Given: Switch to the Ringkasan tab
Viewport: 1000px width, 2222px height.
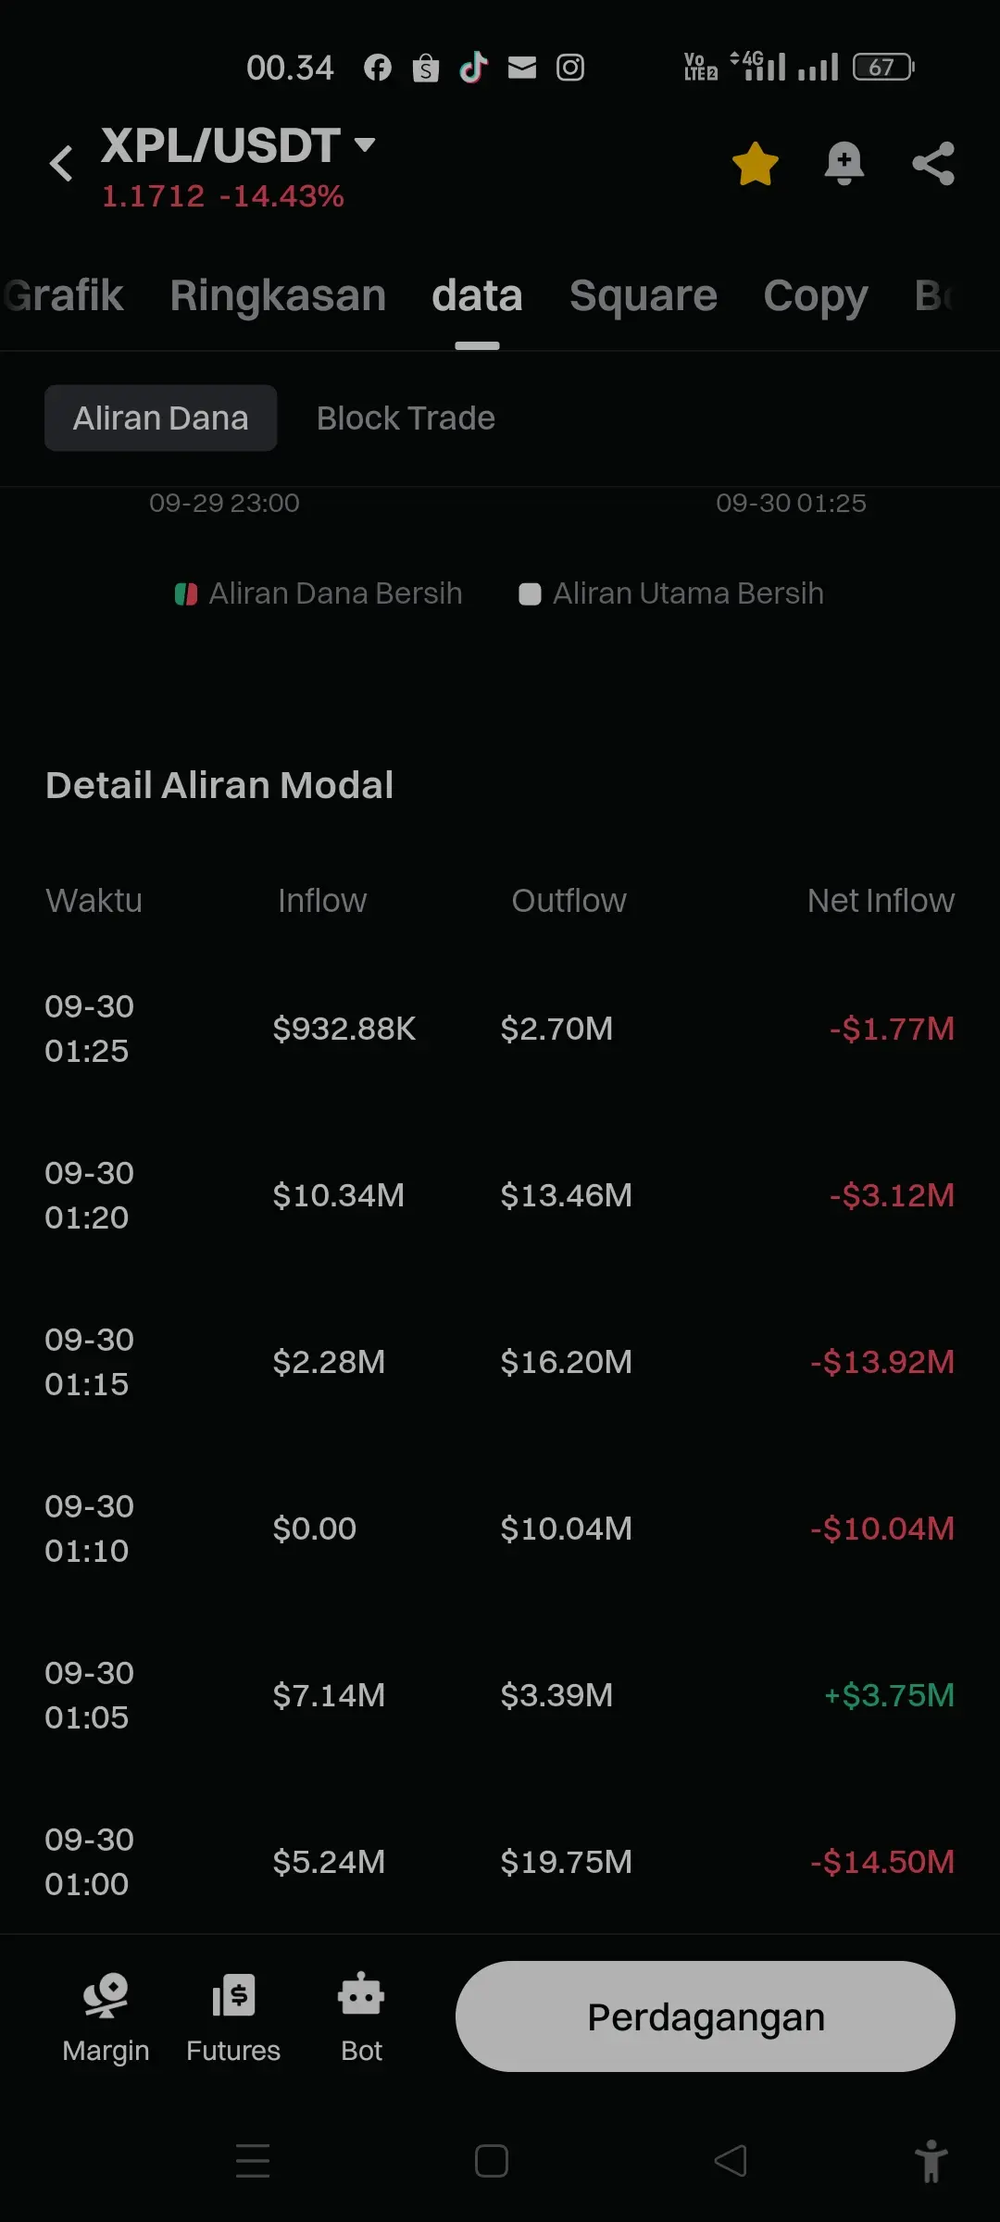Looking at the screenshot, I should tap(278, 296).
